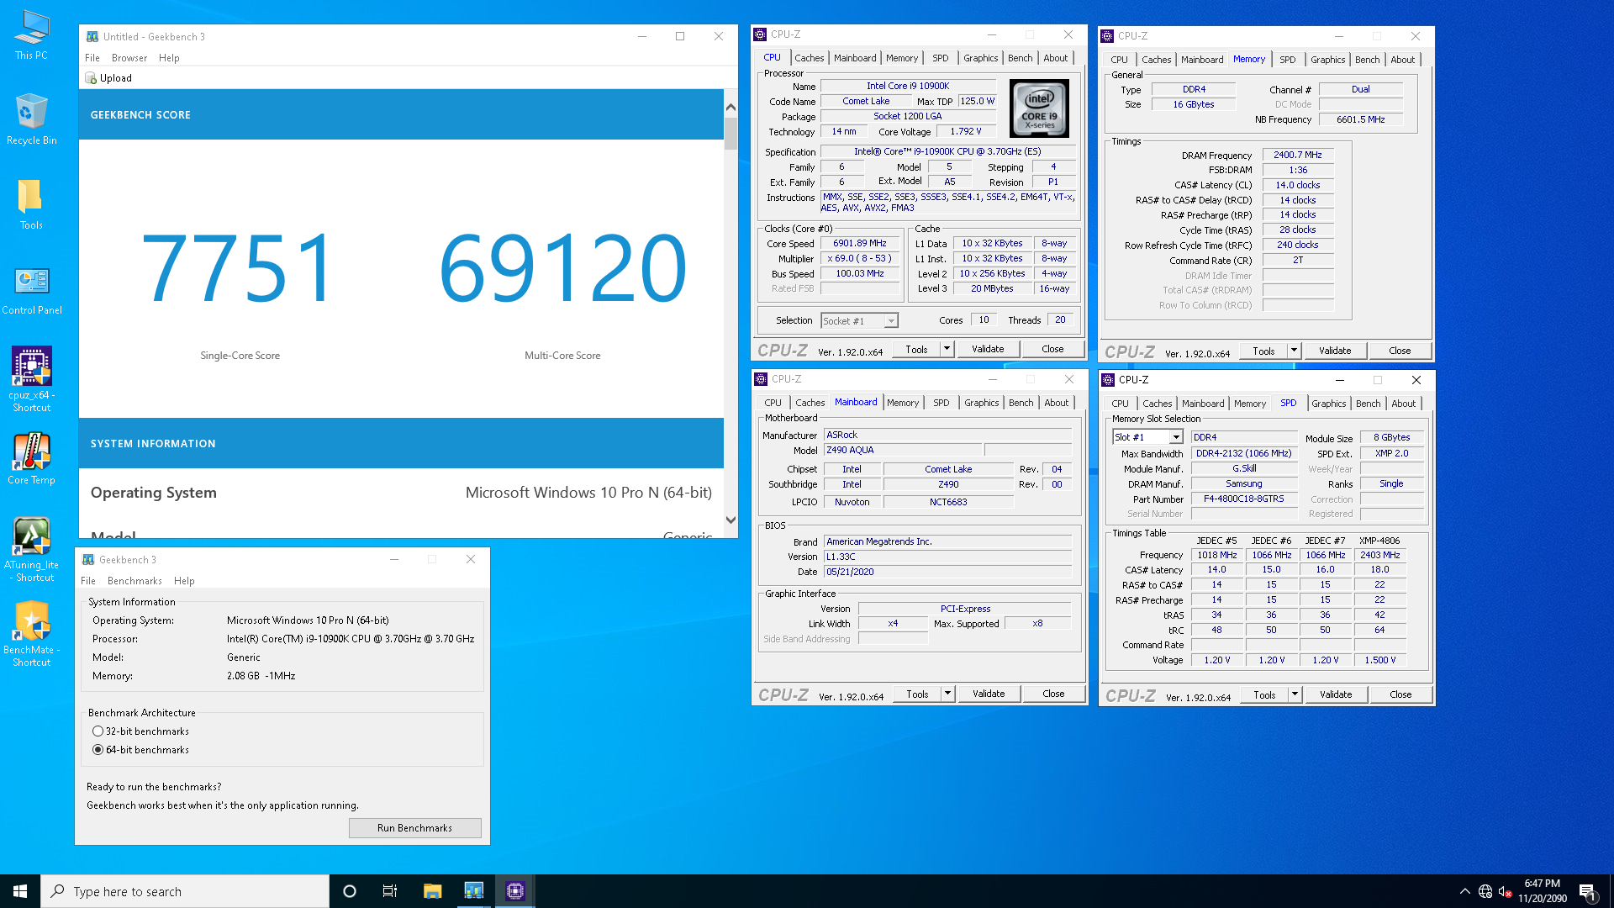Click the Geekbench 3 window title icon

pyautogui.click(x=88, y=560)
